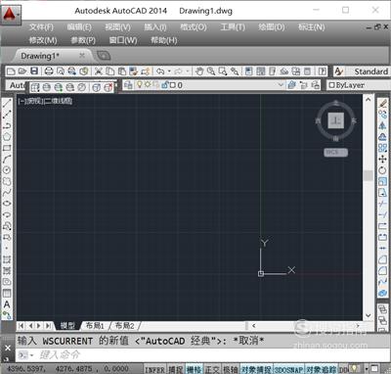Click the Print (plot) icon

point(49,71)
